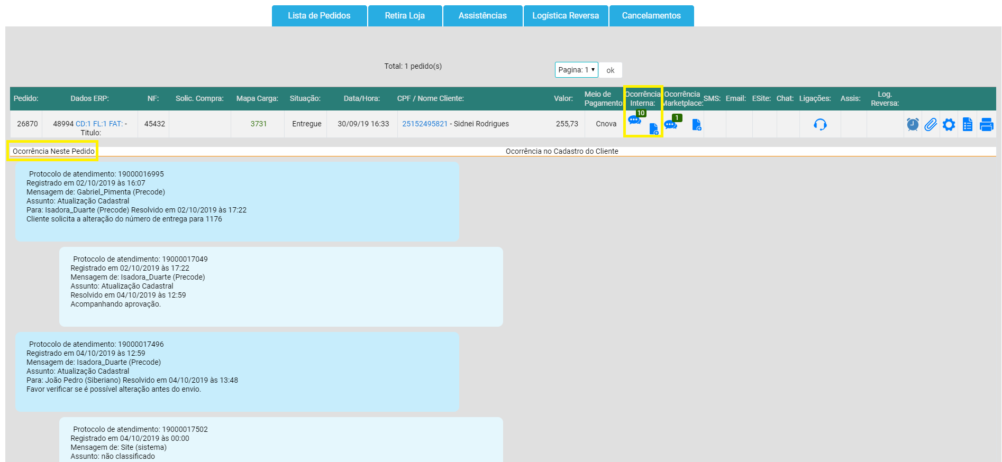Select the Logística Reversa tab
Screen dimensions: 1002x462
pyautogui.click(x=566, y=16)
